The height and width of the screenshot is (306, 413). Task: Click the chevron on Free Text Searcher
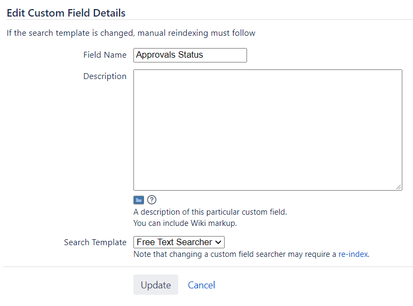tap(218, 242)
